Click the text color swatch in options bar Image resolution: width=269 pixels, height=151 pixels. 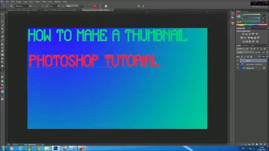pos(94,6)
